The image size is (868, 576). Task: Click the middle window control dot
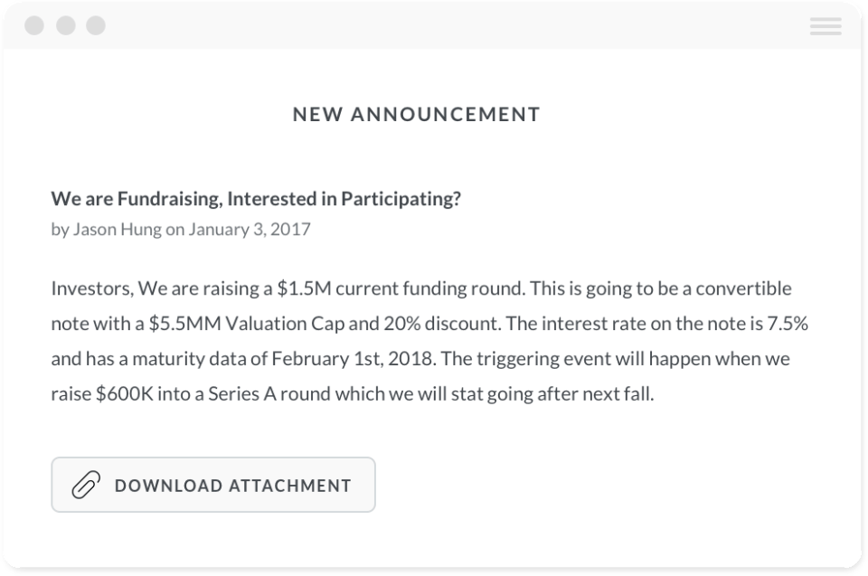[x=65, y=25]
